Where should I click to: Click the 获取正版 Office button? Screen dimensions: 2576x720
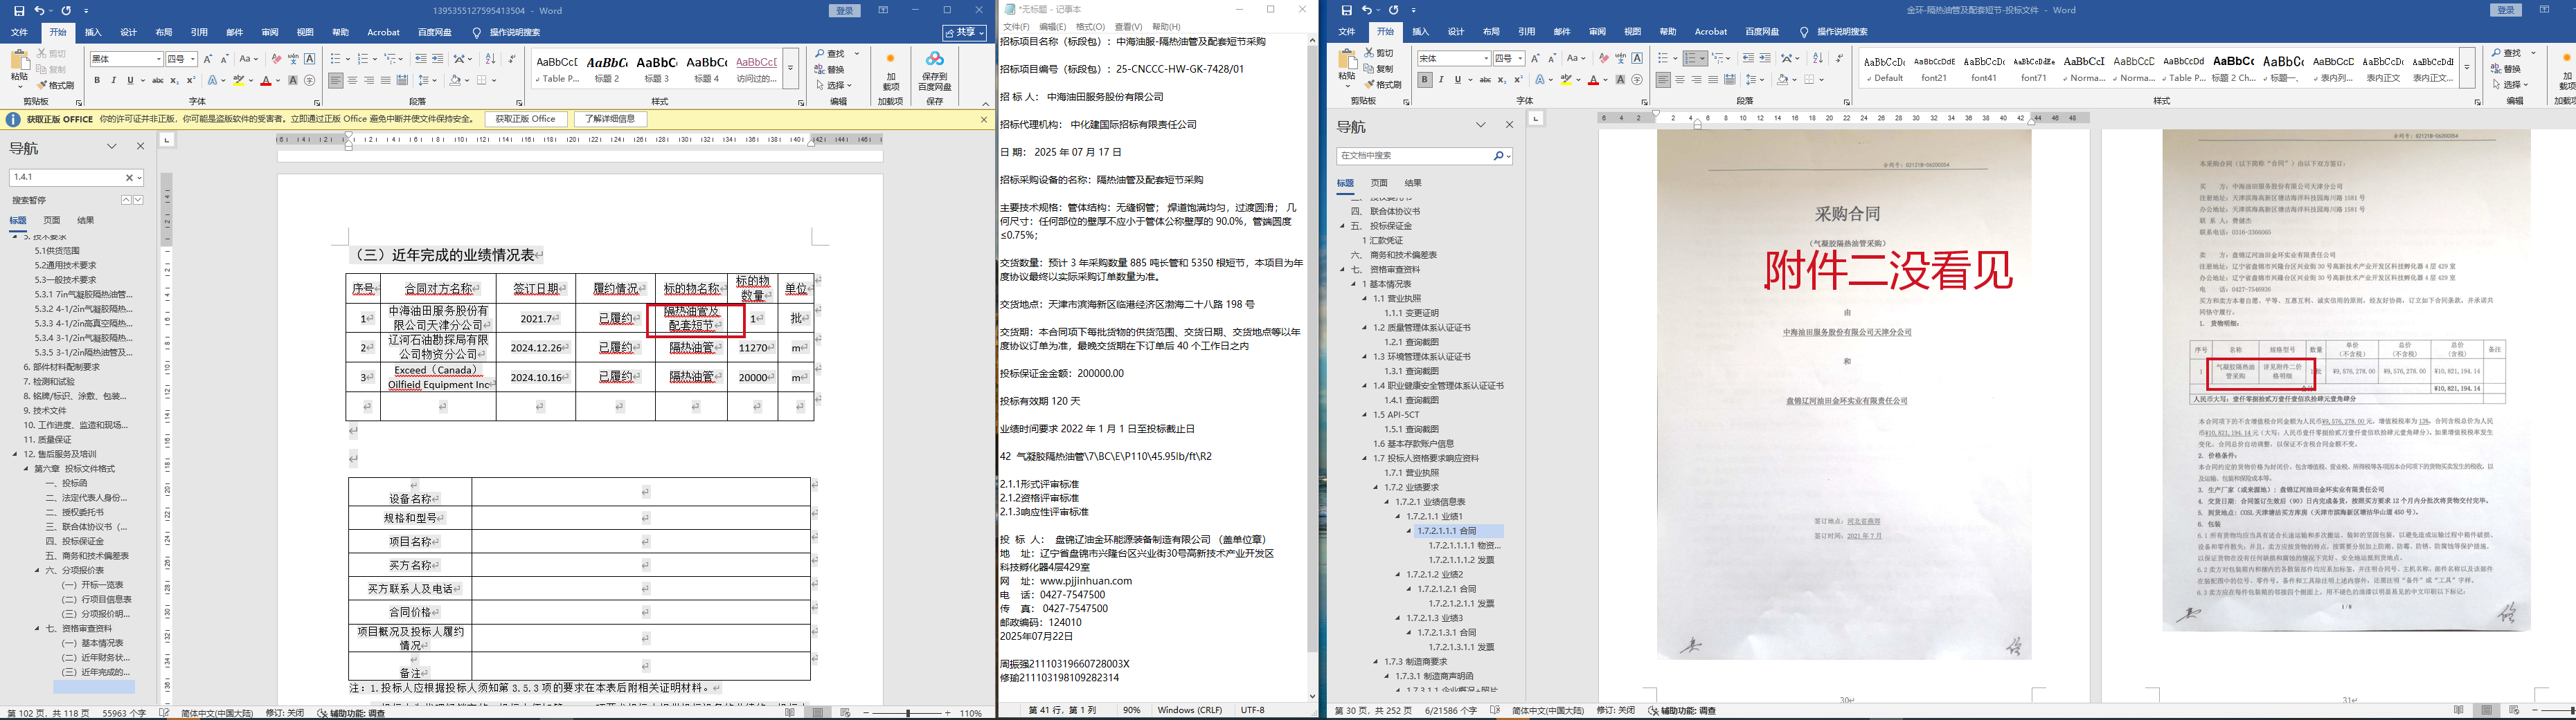[x=526, y=119]
